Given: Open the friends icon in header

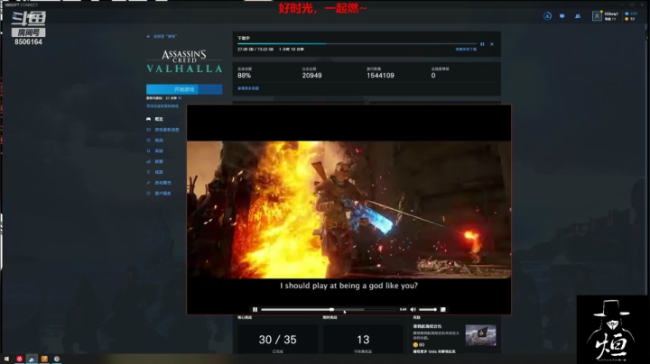Looking at the screenshot, I should point(578,16).
